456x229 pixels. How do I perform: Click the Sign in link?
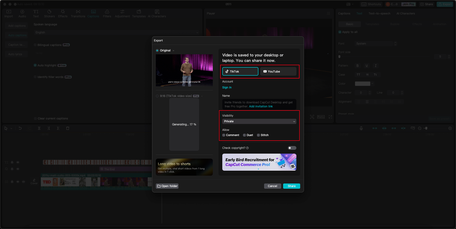tap(227, 87)
